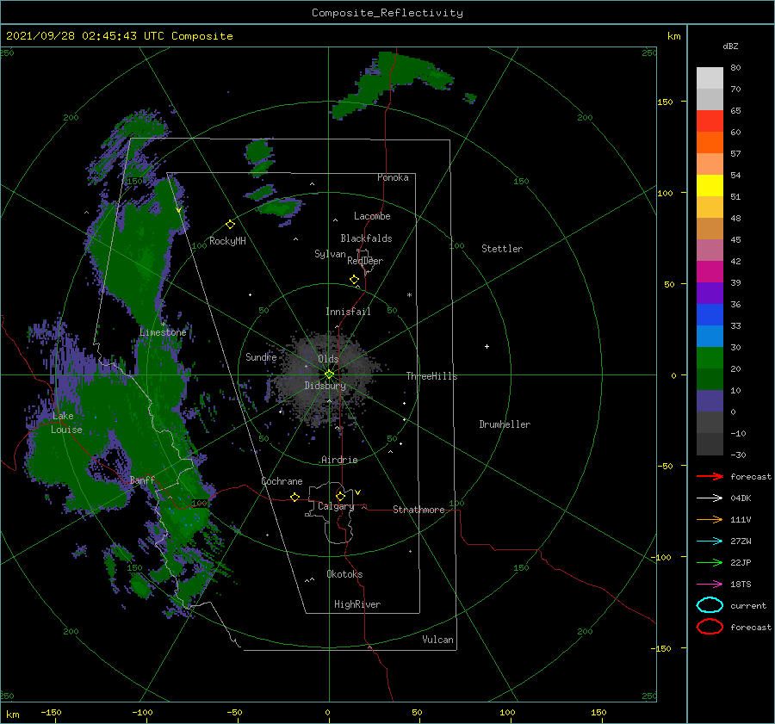This screenshot has height=724, width=775.
Task: Click the Limestone label
Action: coord(163,332)
